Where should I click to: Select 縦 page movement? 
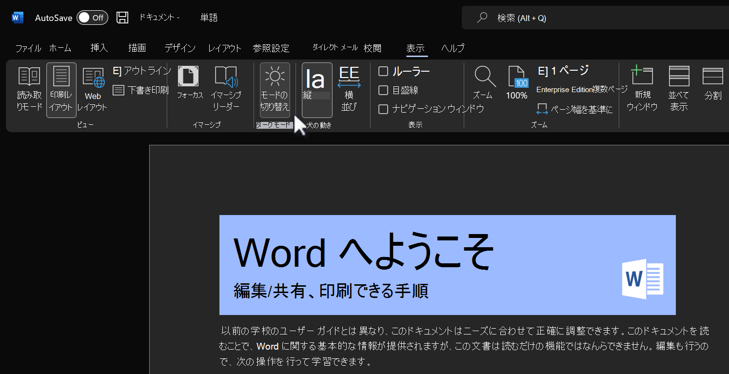point(317,90)
